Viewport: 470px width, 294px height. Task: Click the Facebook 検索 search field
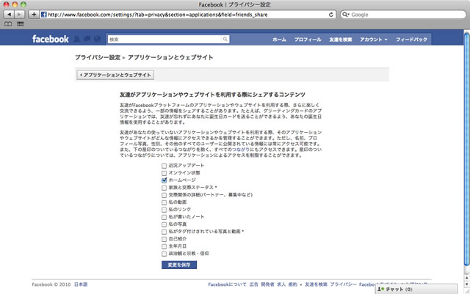click(164, 39)
